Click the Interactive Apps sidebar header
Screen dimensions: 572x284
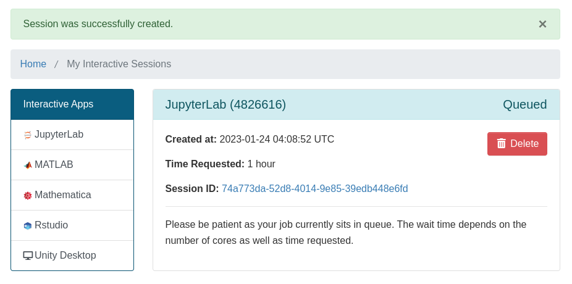[58, 104]
